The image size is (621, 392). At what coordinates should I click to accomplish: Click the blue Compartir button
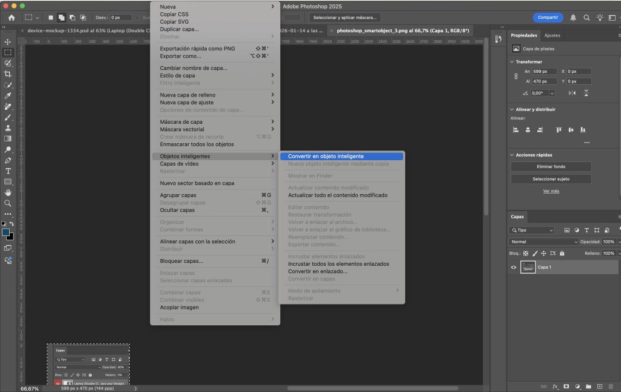[x=548, y=18]
